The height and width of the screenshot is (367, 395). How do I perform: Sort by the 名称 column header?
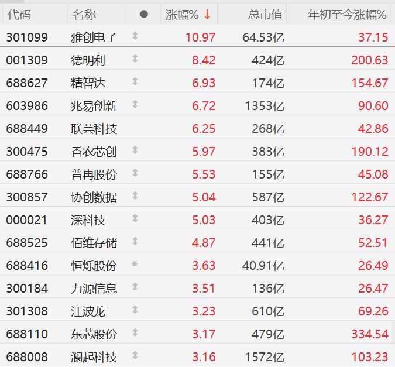[x=84, y=15]
